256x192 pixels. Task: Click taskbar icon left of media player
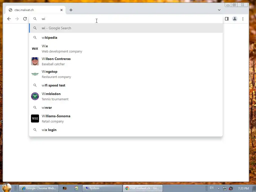[65, 188]
